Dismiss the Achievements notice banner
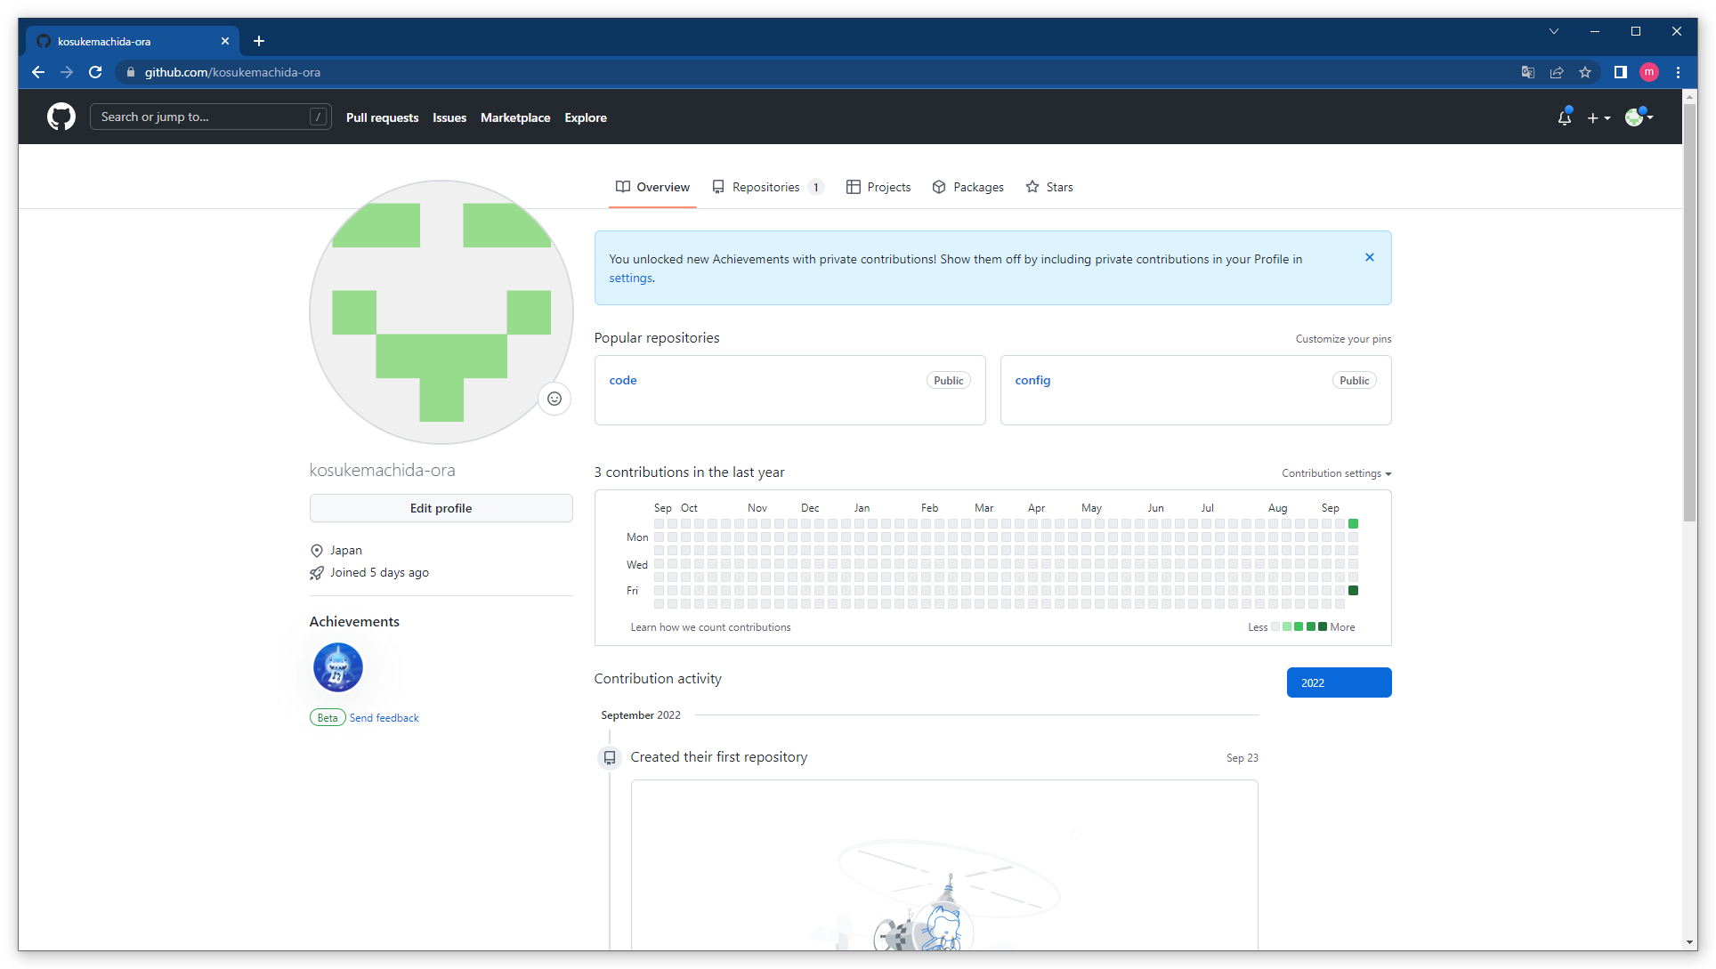The image size is (1716, 969). [x=1370, y=257]
